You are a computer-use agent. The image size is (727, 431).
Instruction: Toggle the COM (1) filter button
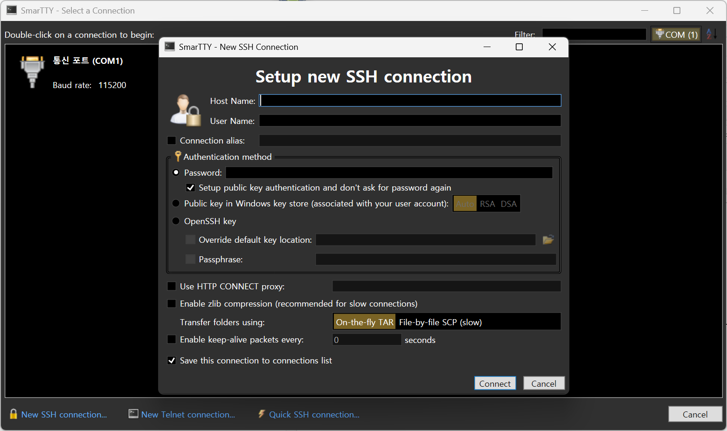676,34
